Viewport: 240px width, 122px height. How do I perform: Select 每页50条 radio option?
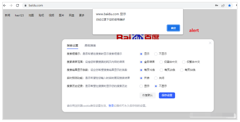182,70
